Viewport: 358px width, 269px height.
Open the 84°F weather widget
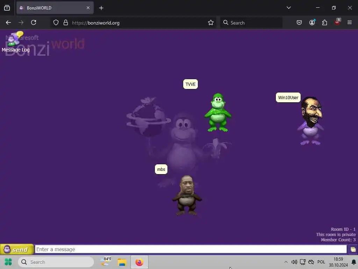[106, 261]
